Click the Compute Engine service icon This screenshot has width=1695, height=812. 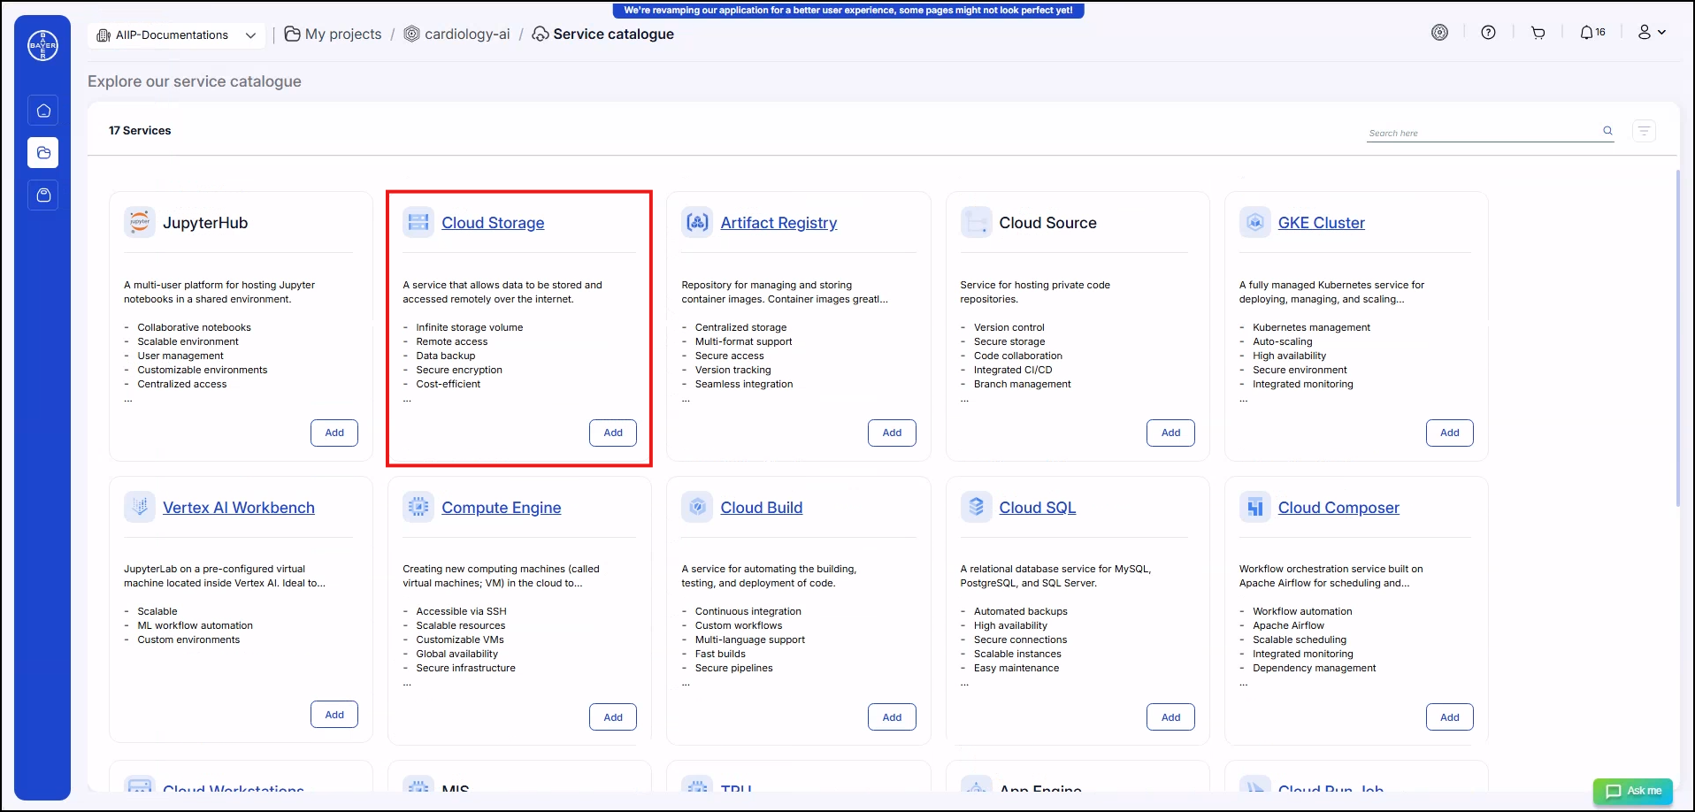pyautogui.click(x=418, y=507)
